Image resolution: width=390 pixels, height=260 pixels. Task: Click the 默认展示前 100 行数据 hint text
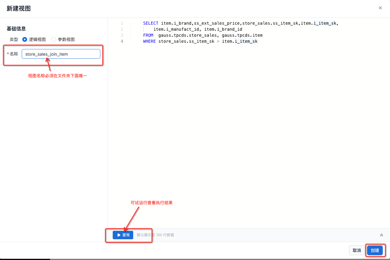pyautogui.click(x=155, y=235)
